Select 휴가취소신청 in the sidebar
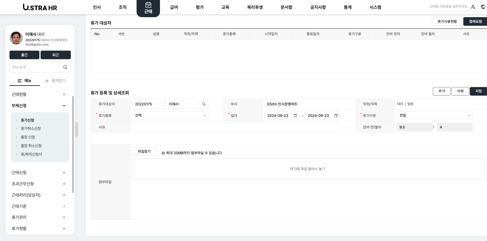 click(31, 128)
